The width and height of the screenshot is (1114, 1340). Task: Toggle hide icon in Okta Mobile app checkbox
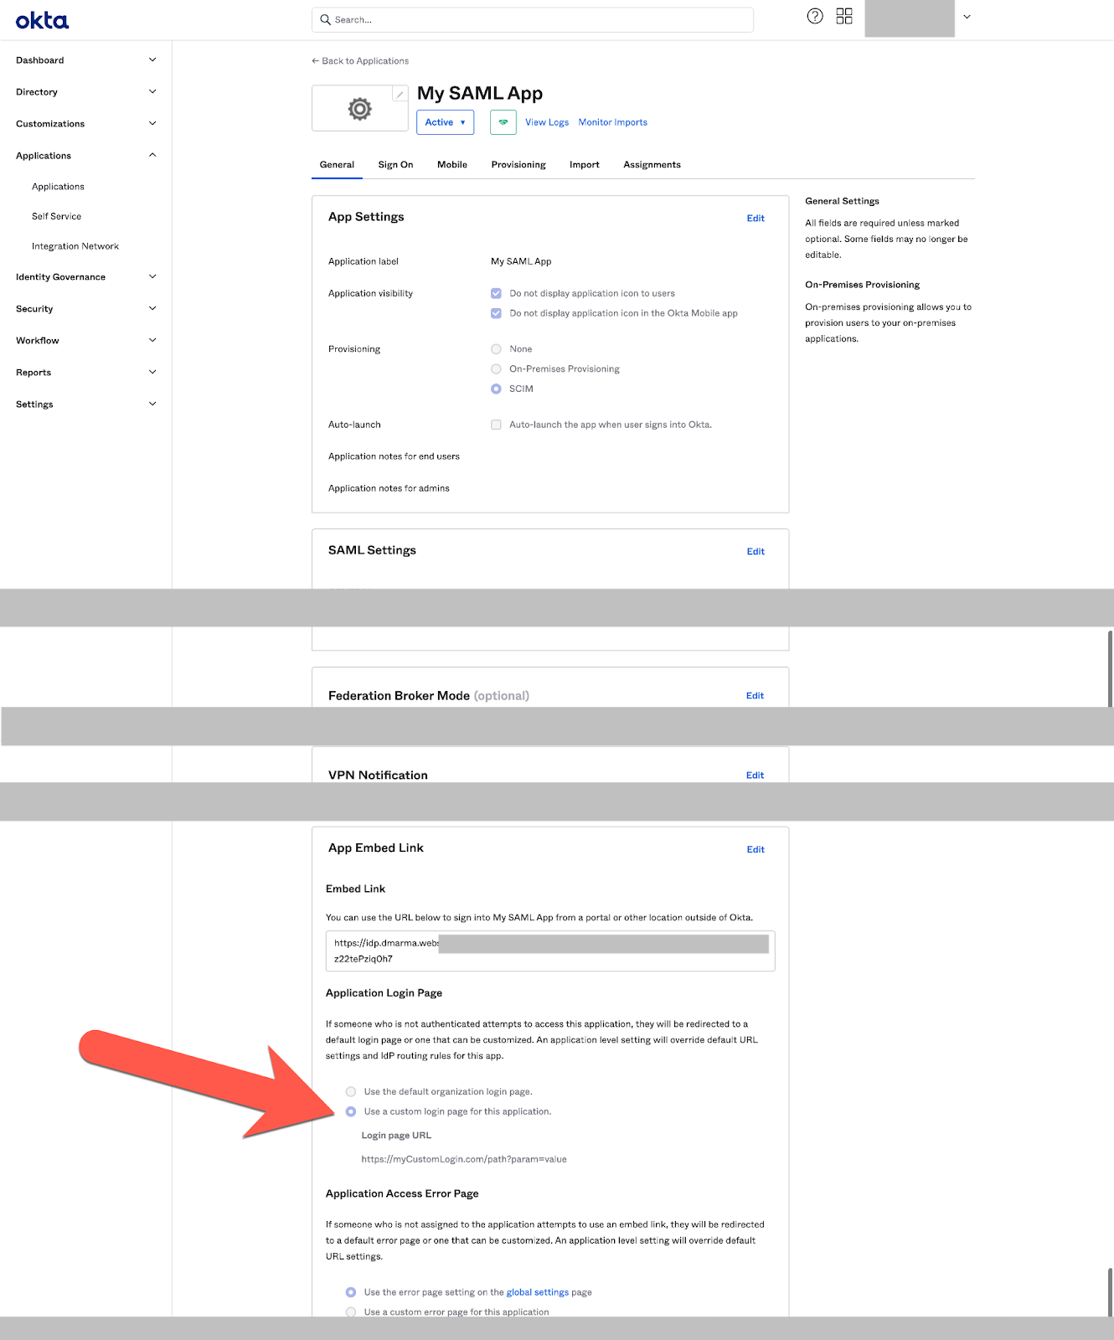[x=496, y=313]
